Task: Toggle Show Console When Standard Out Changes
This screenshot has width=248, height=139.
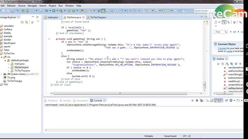Action: (216, 100)
